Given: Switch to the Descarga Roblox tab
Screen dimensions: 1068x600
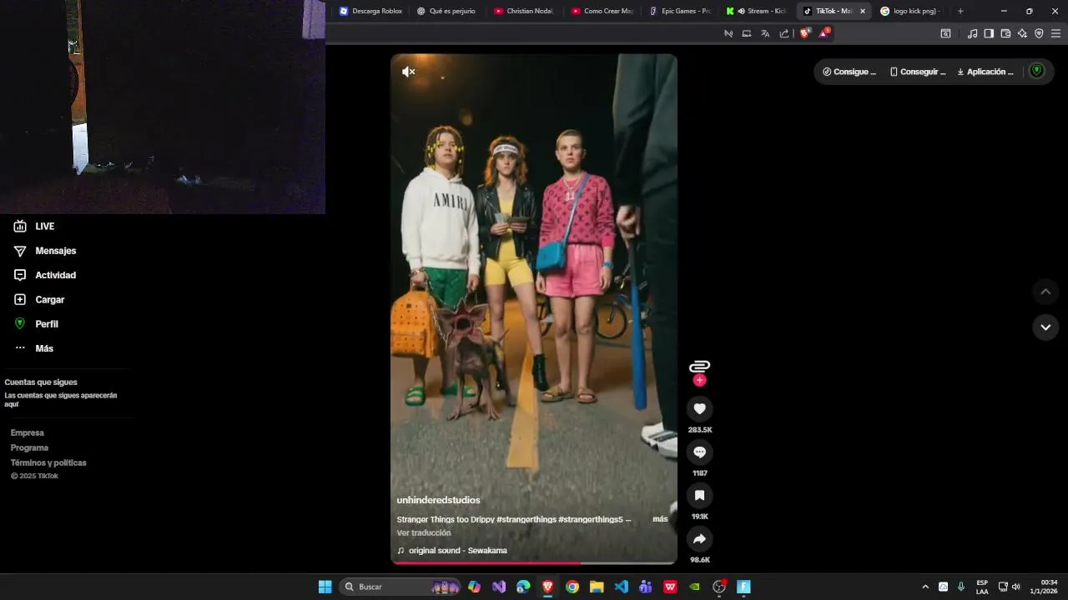Looking at the screenshot, I should click(370, 11).
